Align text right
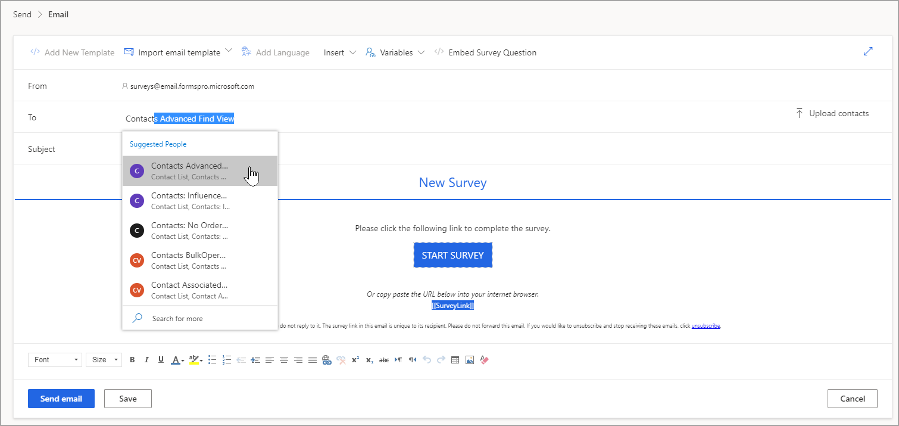This screenshot has width=899, height=426. (298, 360)
